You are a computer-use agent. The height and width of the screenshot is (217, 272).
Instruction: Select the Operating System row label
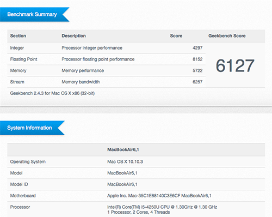tap(28, 162)
